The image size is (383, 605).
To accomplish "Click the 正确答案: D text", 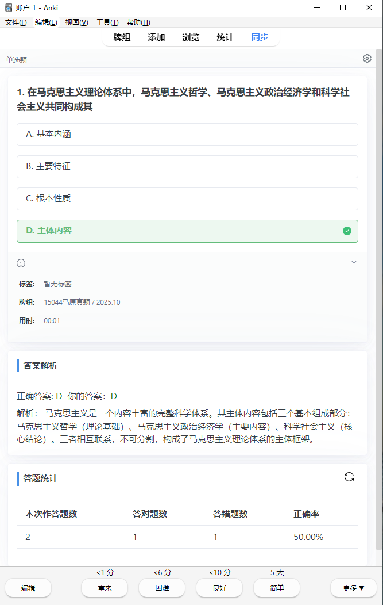I will pos(39,396).
